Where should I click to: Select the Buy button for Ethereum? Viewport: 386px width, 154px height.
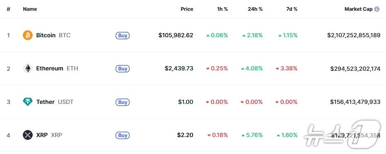pos(123,69)
